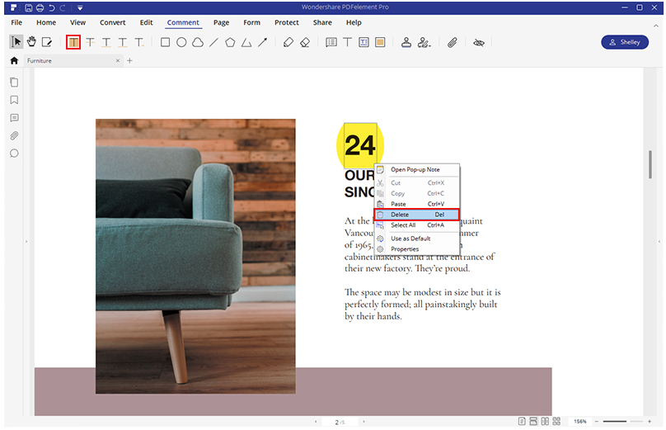Open the Form tab

pyautogui.click(x=252, y=22)
